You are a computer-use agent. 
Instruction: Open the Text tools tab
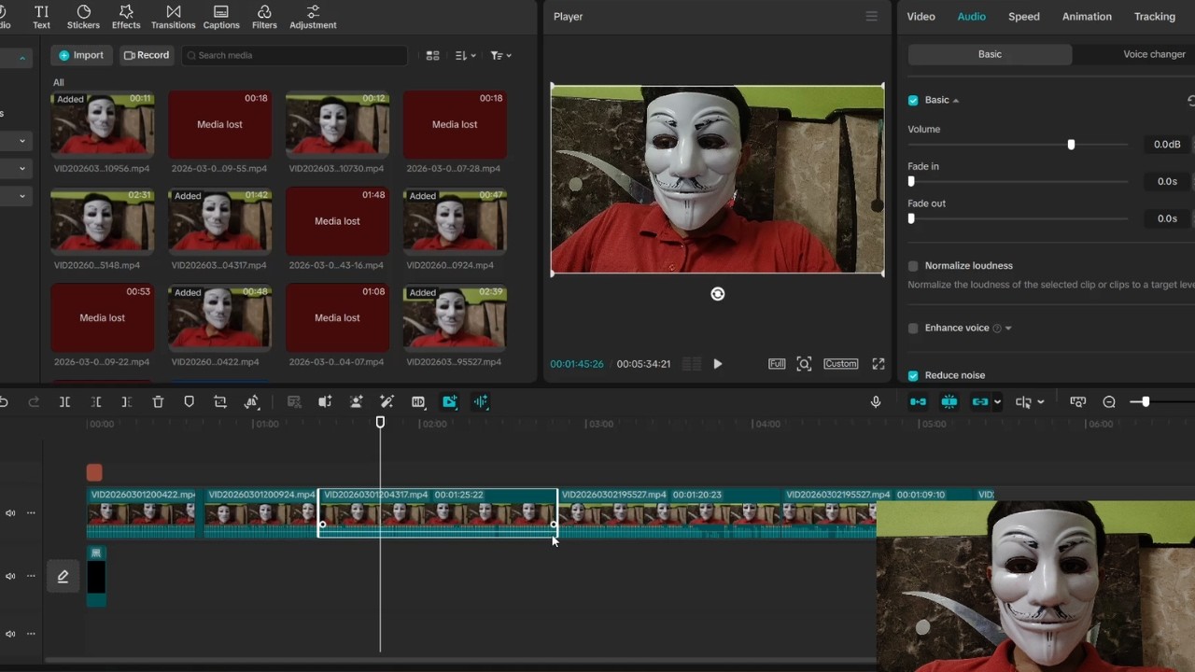click(41, 17)
